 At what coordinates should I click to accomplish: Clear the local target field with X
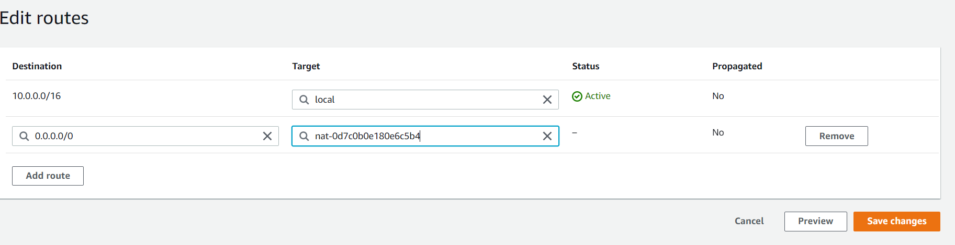pos(547,100)
